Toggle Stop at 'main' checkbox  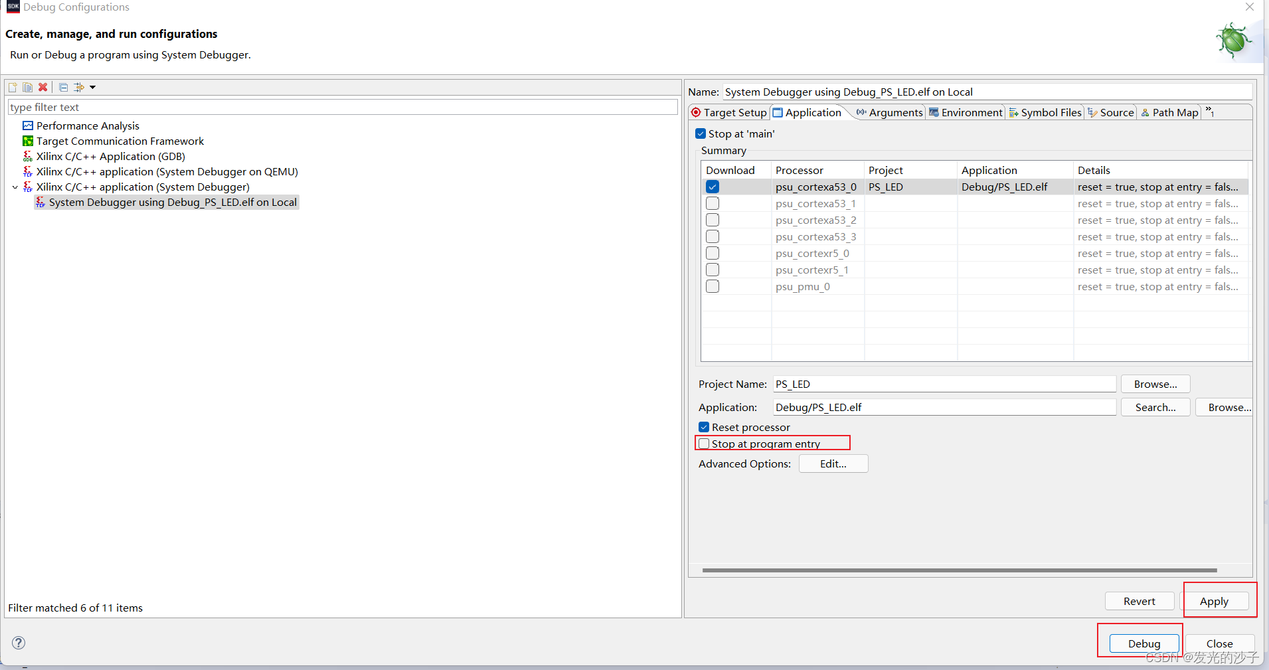point(701,133)
